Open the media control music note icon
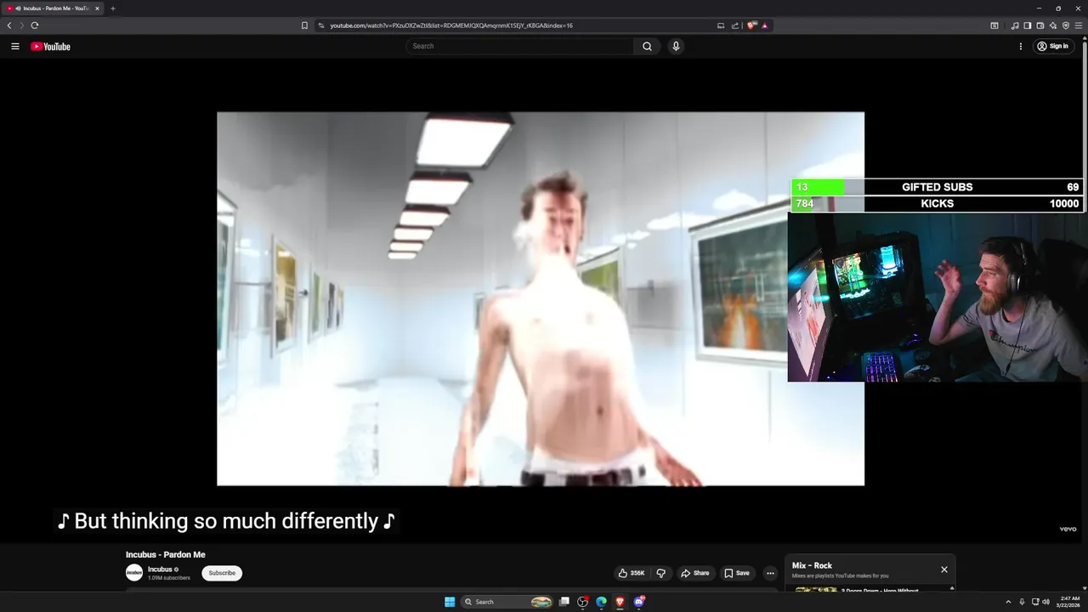The width and height of the screenshot is (1088, 612). click(1014, 25)
